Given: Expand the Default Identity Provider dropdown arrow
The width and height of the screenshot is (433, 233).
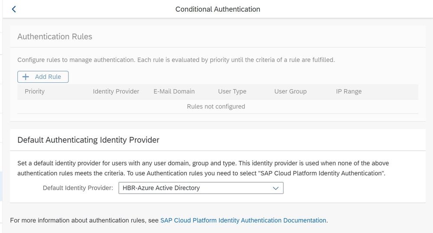Looking at the screenshot, I should point(276,188).
